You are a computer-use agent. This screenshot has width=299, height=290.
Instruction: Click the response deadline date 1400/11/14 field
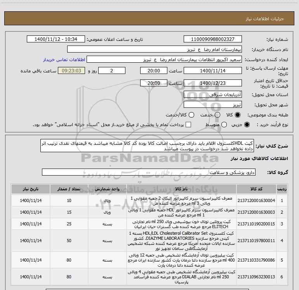(x=213, y=70)
